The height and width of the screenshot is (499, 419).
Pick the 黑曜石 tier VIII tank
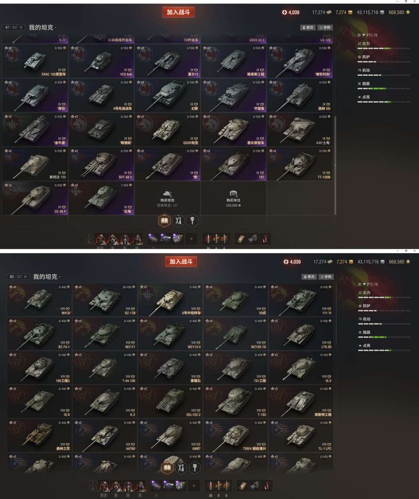pyautogui.click(x=170, y=368)
